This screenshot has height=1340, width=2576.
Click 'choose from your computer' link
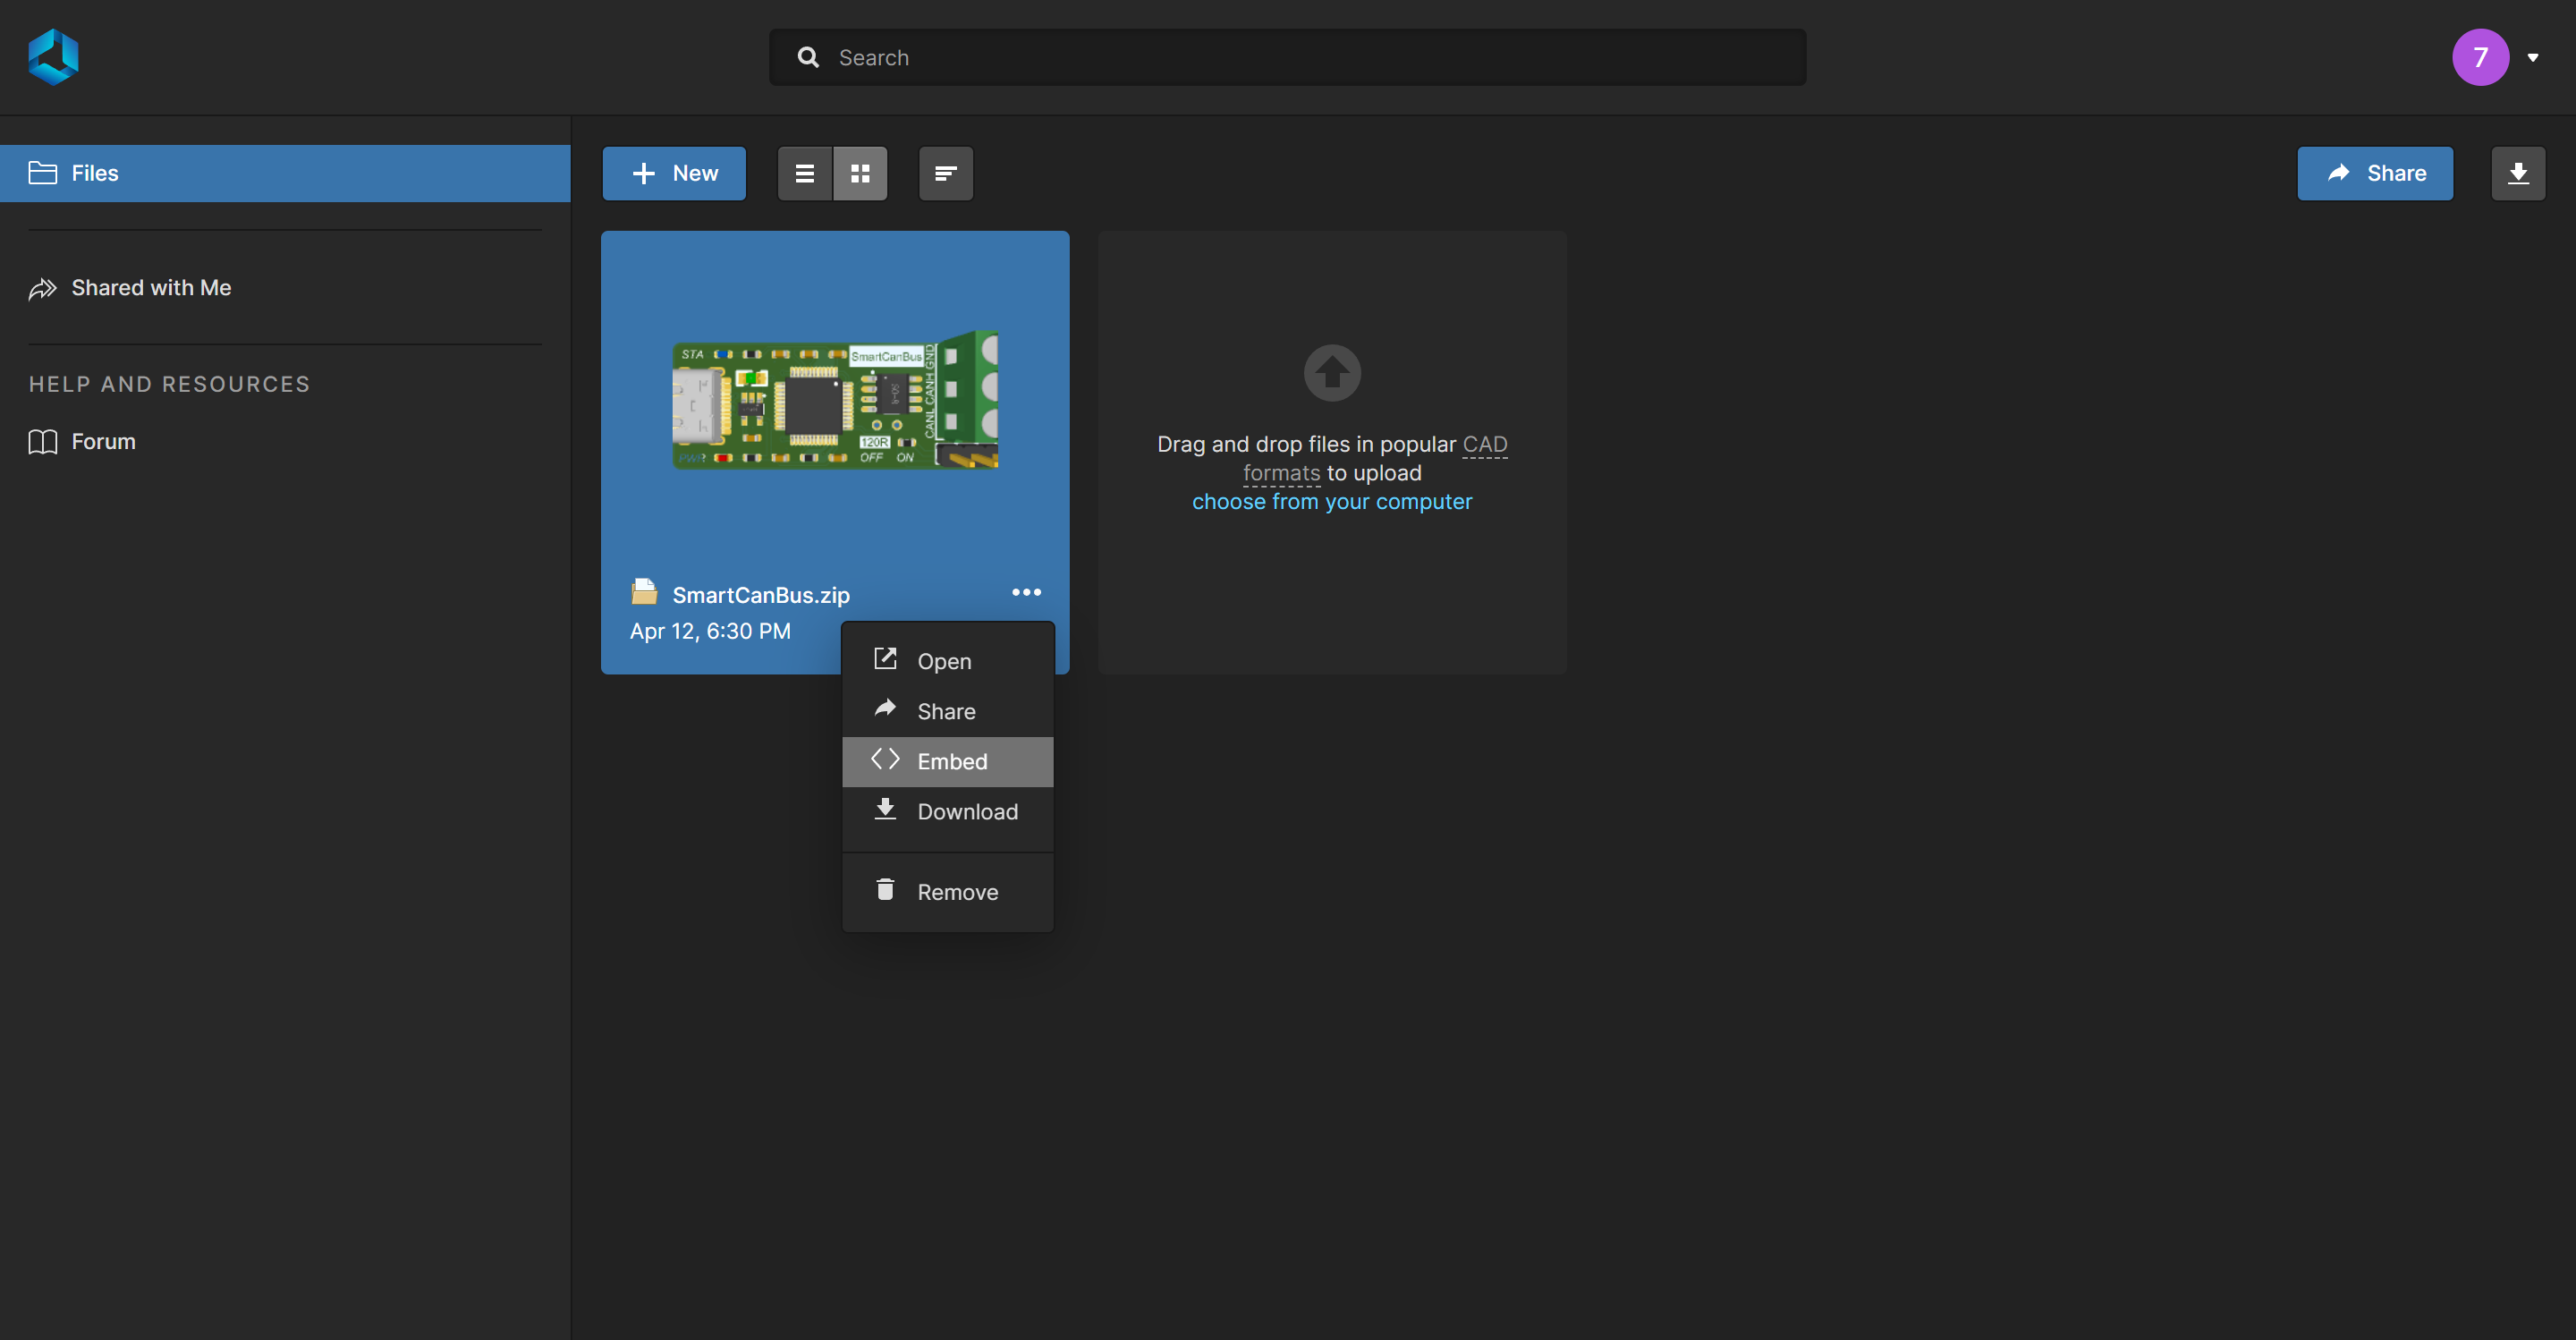(x=1332, y=501)
